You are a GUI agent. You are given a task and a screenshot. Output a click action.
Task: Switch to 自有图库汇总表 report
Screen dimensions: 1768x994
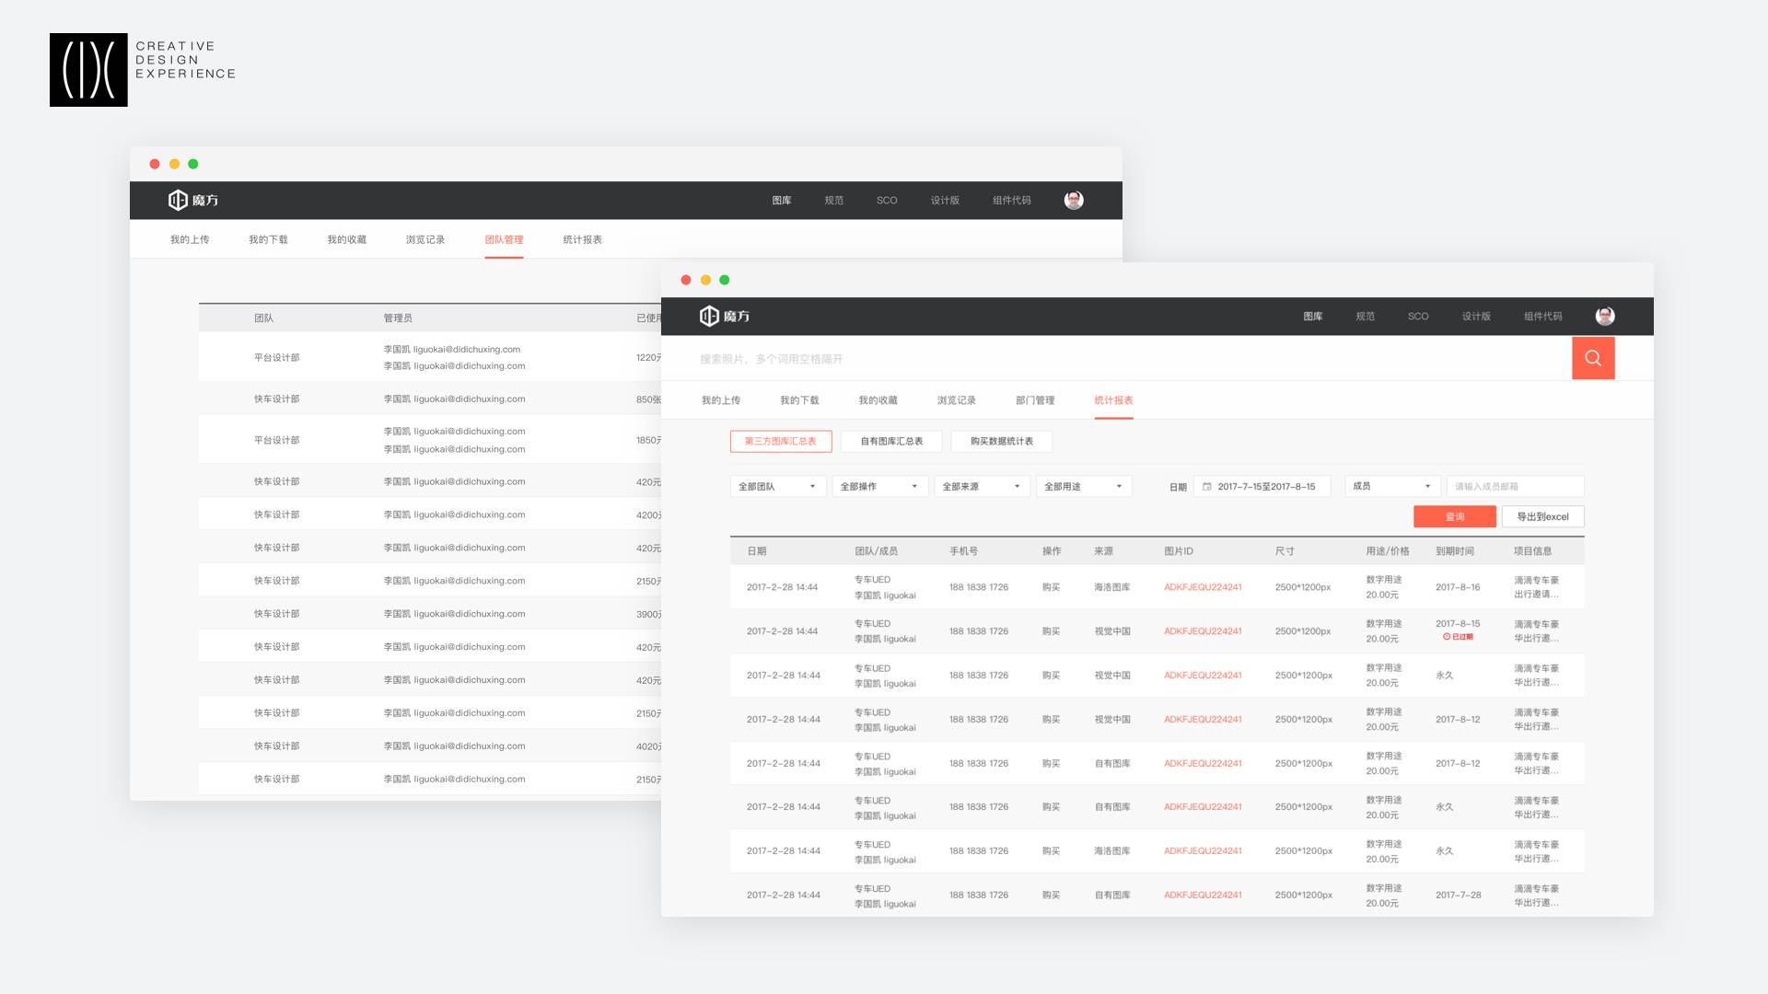(890, 441)
